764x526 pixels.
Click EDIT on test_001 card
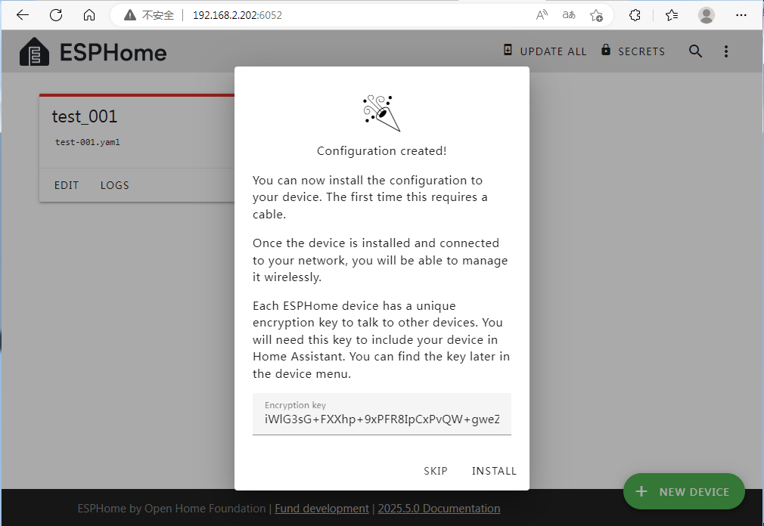(x=67, y=185)
